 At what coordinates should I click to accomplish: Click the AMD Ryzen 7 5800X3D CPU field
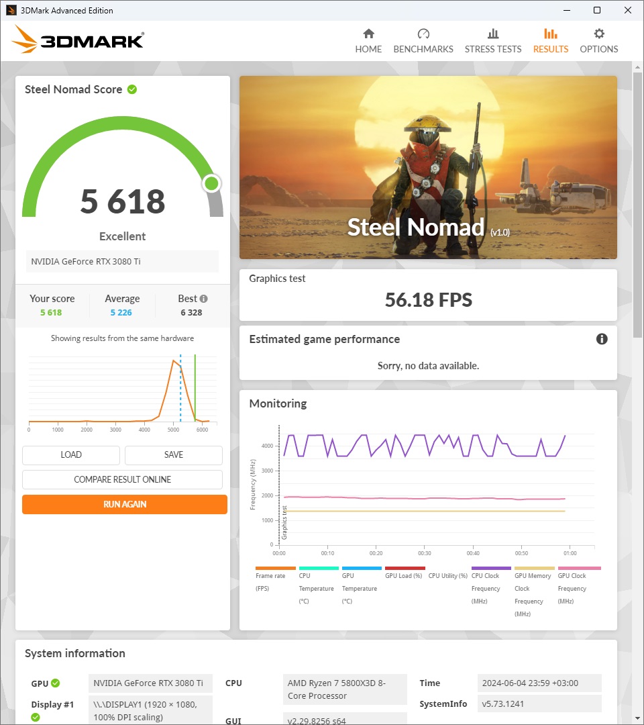coord(345,689)
